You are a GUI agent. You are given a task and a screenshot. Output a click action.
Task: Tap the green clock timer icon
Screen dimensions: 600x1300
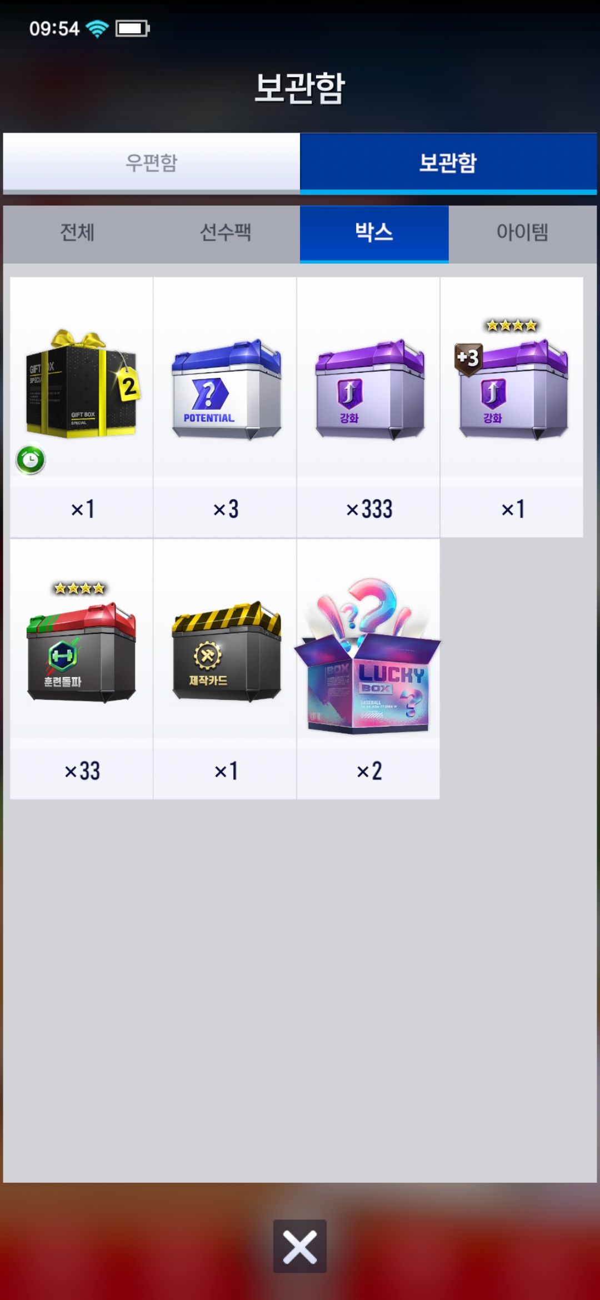pyautogui.click(x=31, y=460)
